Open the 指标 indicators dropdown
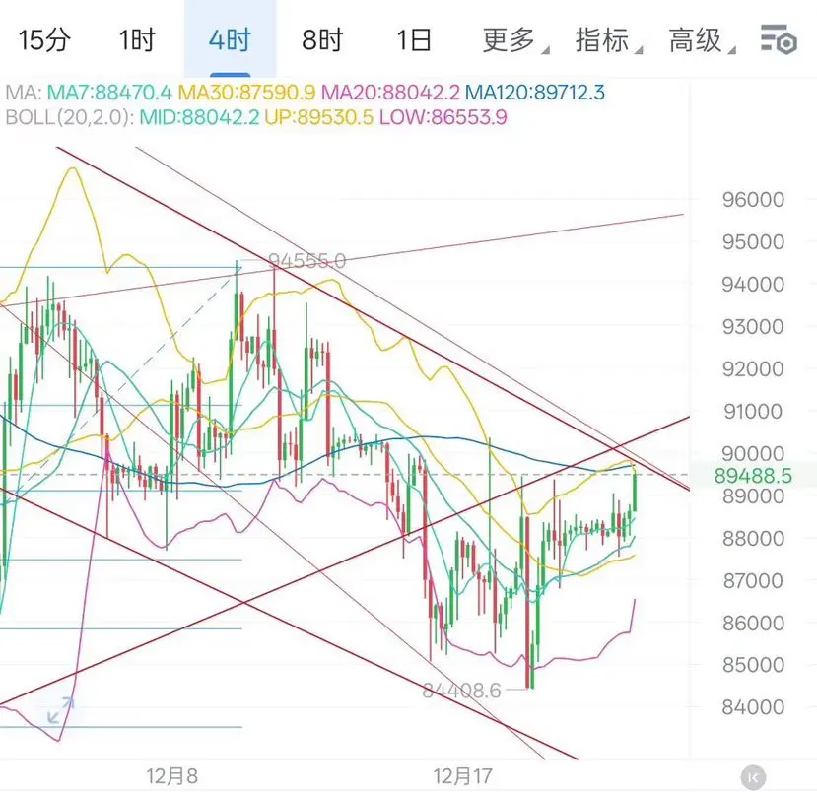817x792 pixels. pyautogui.click(x=607, y=40)
